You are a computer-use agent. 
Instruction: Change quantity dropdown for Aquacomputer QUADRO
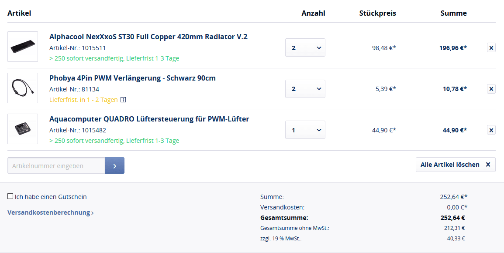[318, 130]
